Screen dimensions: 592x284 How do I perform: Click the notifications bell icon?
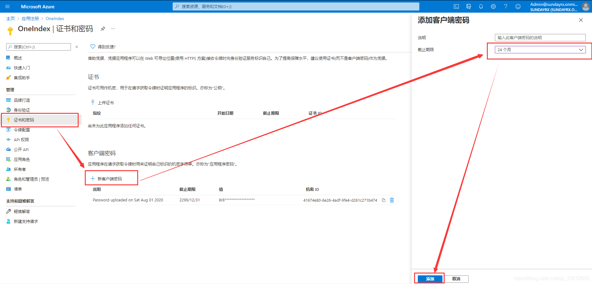pos(481,6)
